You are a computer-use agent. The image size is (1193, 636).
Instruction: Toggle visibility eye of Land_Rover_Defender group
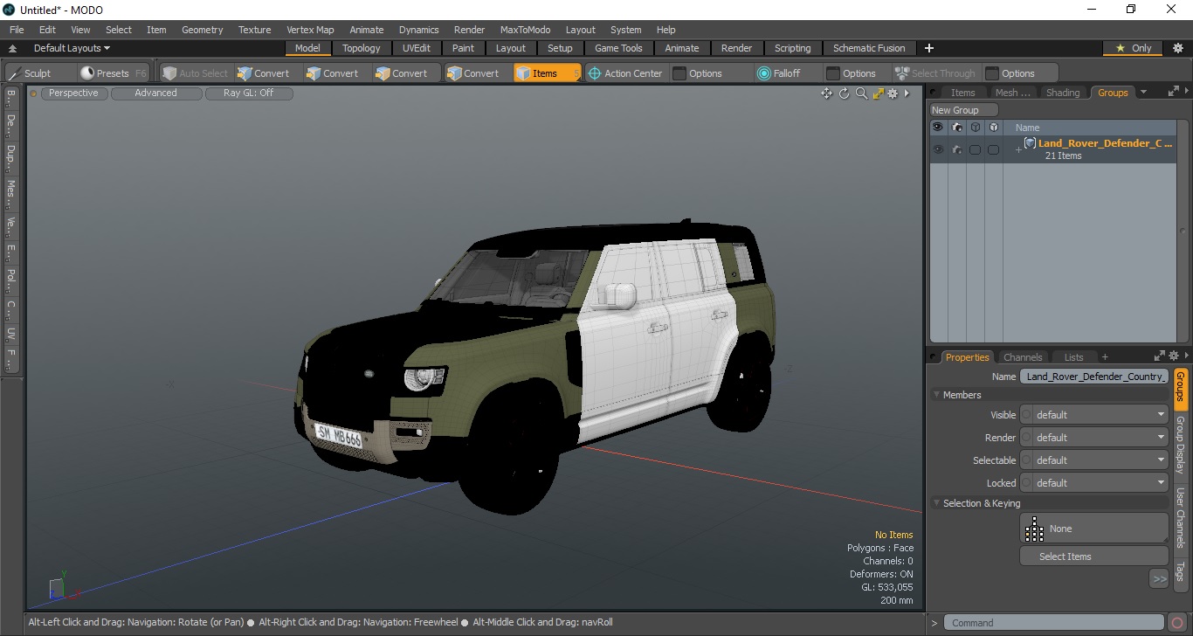[x=938, y=150]
